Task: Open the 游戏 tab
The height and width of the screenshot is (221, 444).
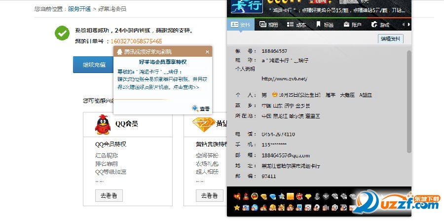Action: click(380, 25)
